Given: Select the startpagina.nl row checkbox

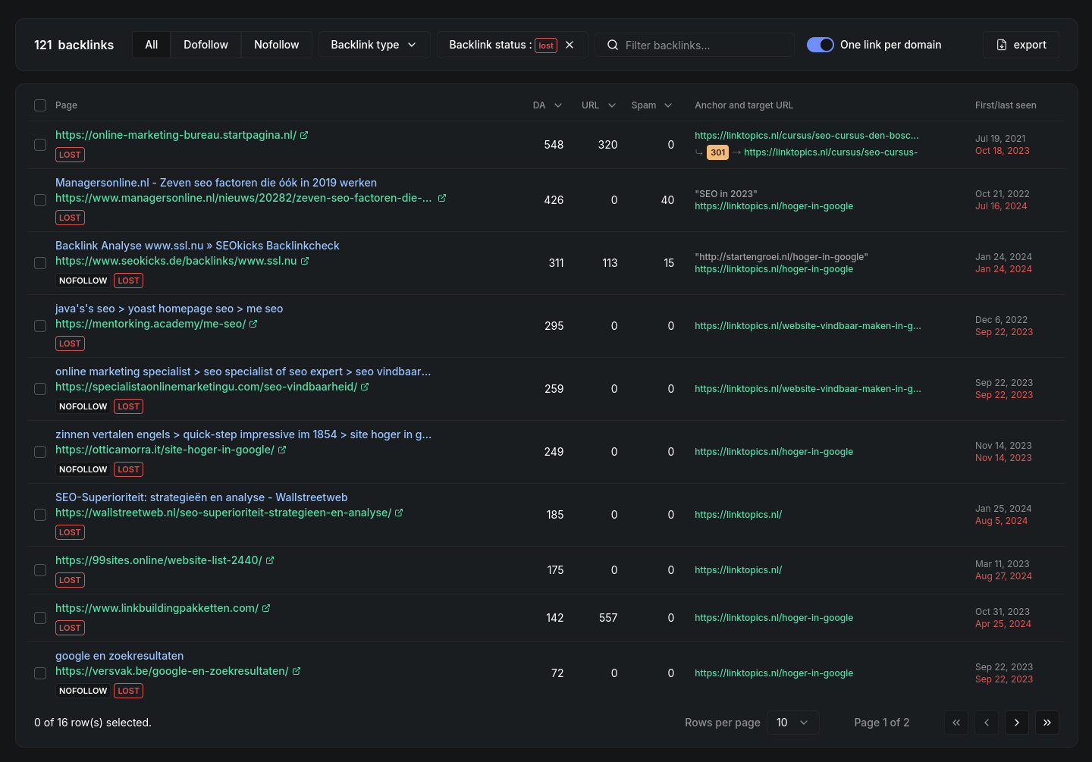Looking at the screenshot, I should (40, 145).
